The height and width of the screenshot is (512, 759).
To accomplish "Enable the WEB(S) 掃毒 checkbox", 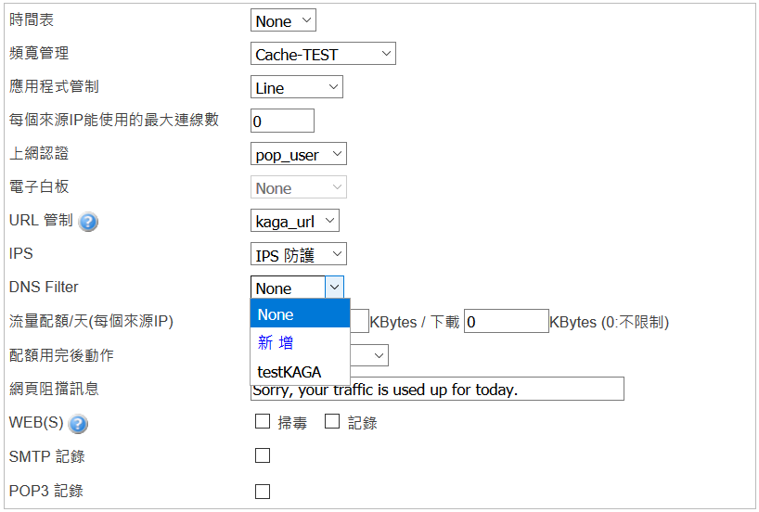I will 263,422.
